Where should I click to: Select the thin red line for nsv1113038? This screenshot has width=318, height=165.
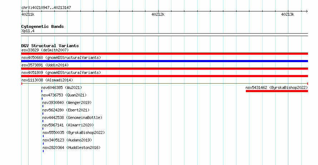click(164, 84)
